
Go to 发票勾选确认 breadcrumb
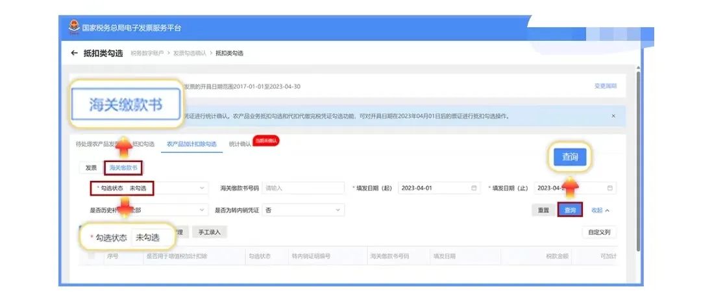[190, 53]
